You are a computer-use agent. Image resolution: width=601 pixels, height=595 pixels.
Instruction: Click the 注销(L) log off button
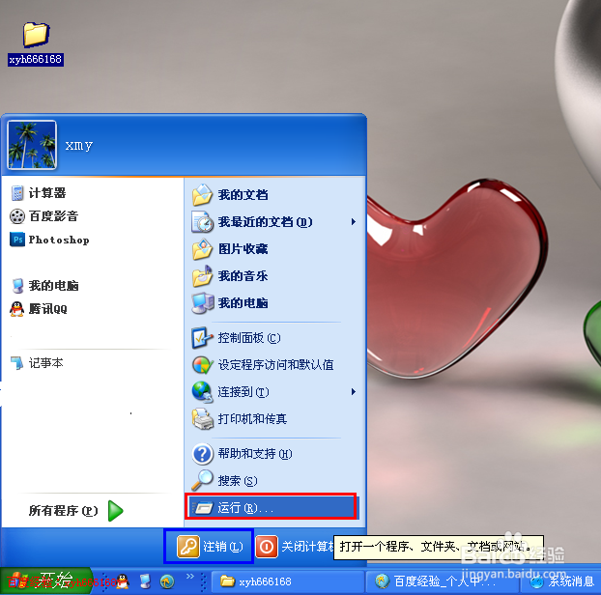point(210,547)
